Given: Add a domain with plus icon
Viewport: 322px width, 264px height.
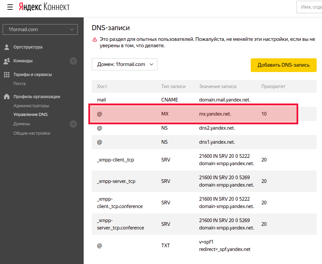Looking at the screenshot, I should click(x=73, y=124).
